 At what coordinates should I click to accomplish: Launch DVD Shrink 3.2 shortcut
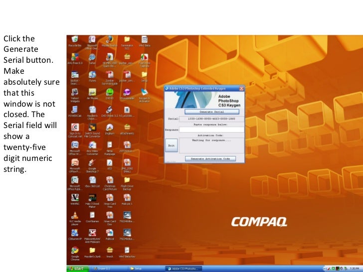(110, 112)
